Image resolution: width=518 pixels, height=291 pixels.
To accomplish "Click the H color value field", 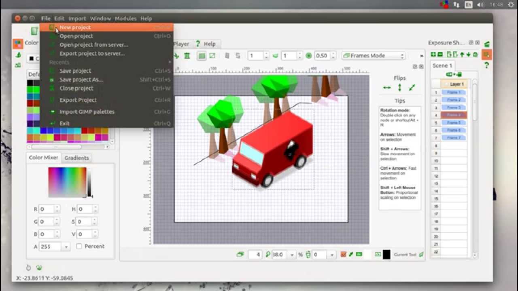I will point(85,209).
